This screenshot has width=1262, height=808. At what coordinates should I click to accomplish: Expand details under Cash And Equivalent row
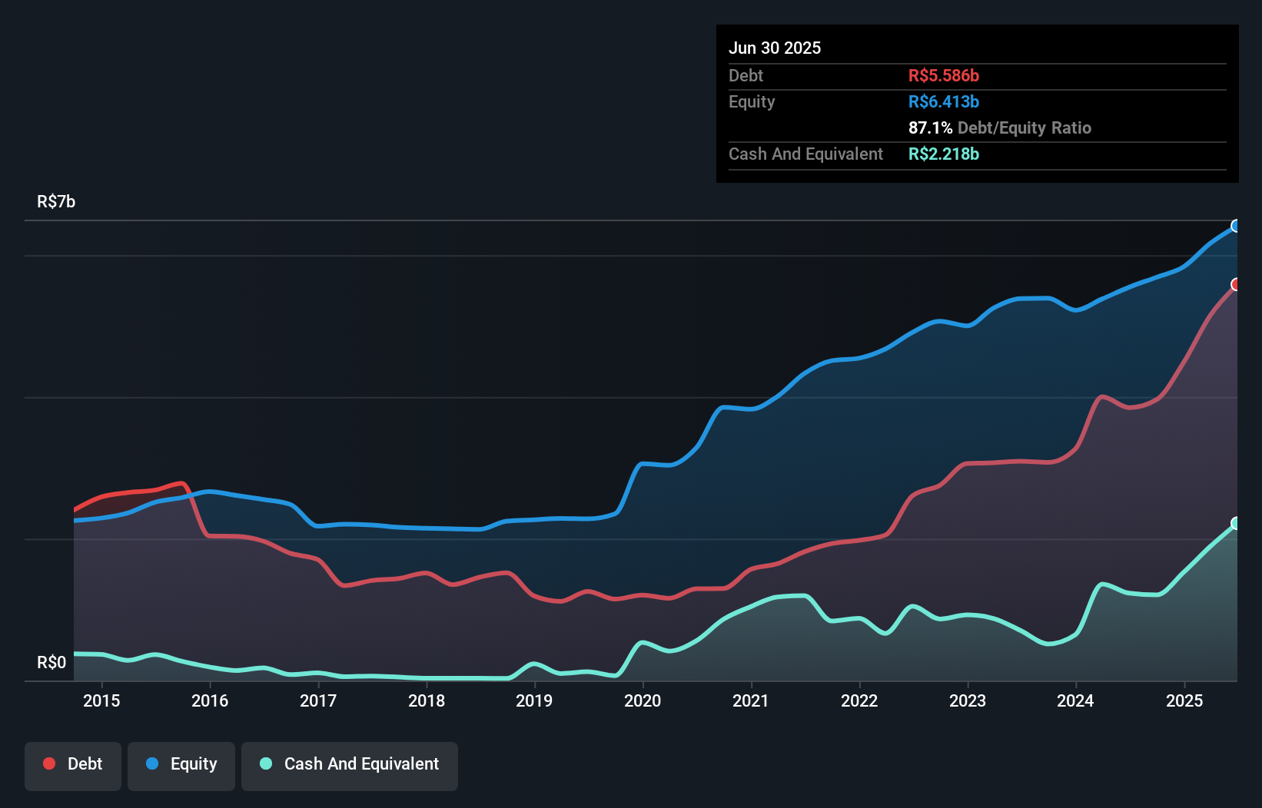click(805, 154)
